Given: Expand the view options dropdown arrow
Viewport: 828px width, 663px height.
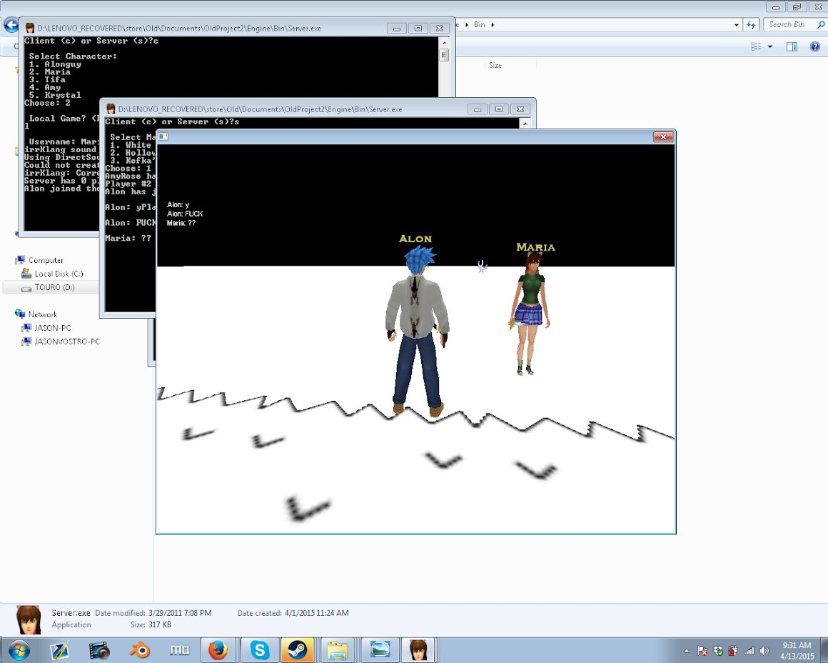Looking at the screenshot, I should 769,46.
